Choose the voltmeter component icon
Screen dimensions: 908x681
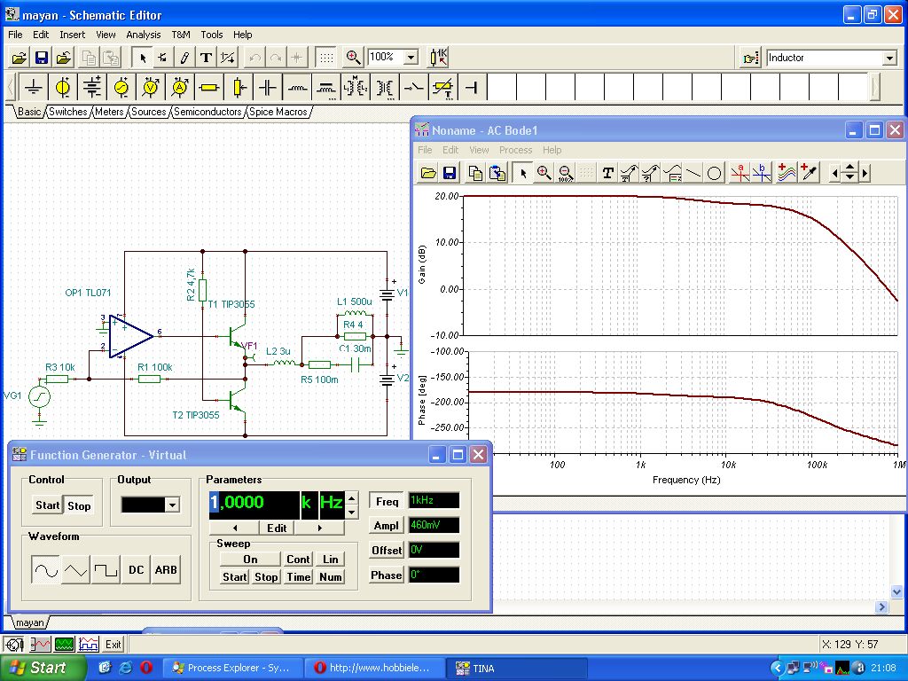pyautogui.click(x=151, y=87)
